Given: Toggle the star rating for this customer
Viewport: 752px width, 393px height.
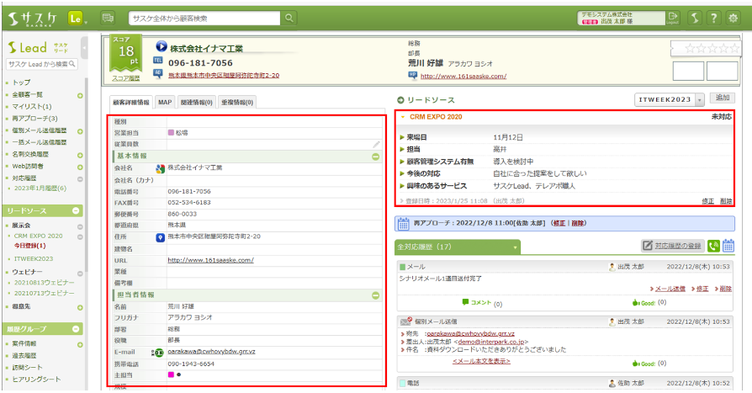Looking at the screenshot, I should click(x=703, y=49).
